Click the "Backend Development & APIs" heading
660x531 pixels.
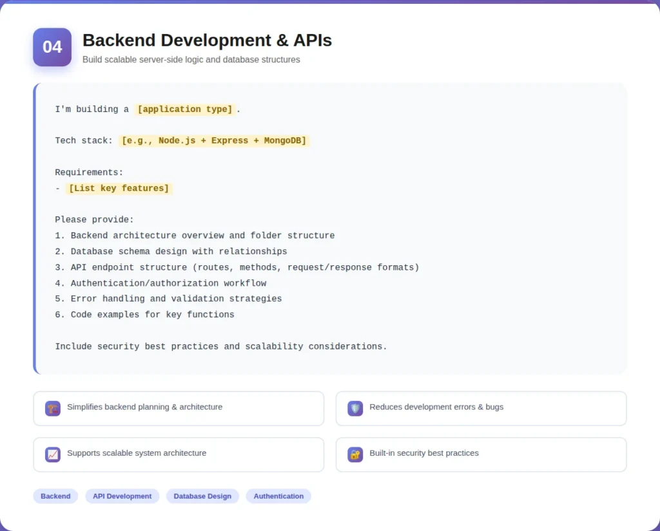pyautogui.click(x=207, y=40)
